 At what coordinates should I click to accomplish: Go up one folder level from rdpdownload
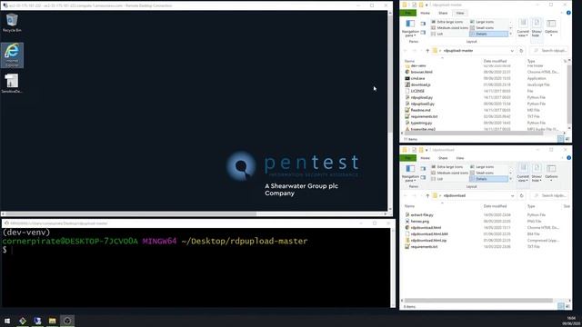point(427,195)
